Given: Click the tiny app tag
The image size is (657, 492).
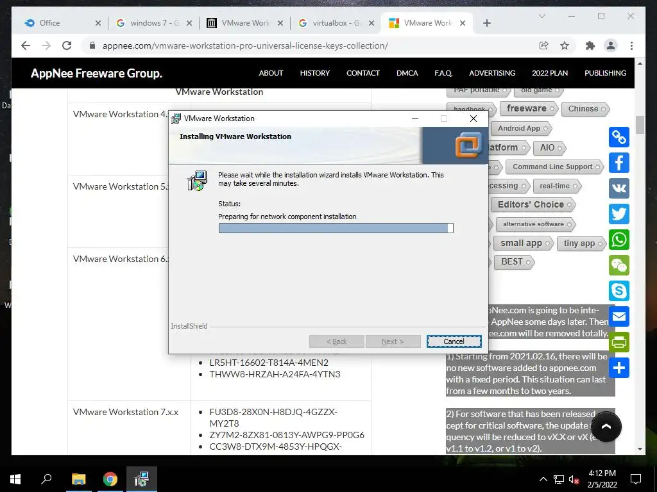Looking at the screenshot, I should pos(581,243).
